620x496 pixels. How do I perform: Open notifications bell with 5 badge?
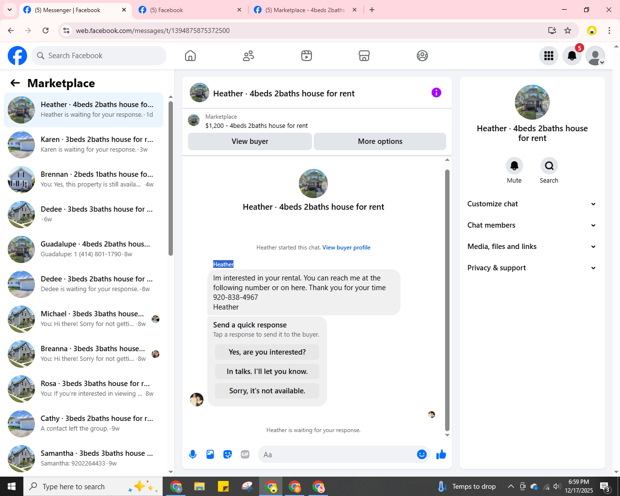(x=572, y=56)
